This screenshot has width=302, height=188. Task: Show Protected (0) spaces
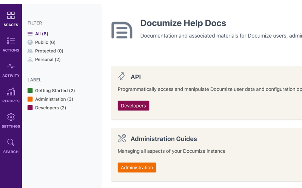pos(49,51)
